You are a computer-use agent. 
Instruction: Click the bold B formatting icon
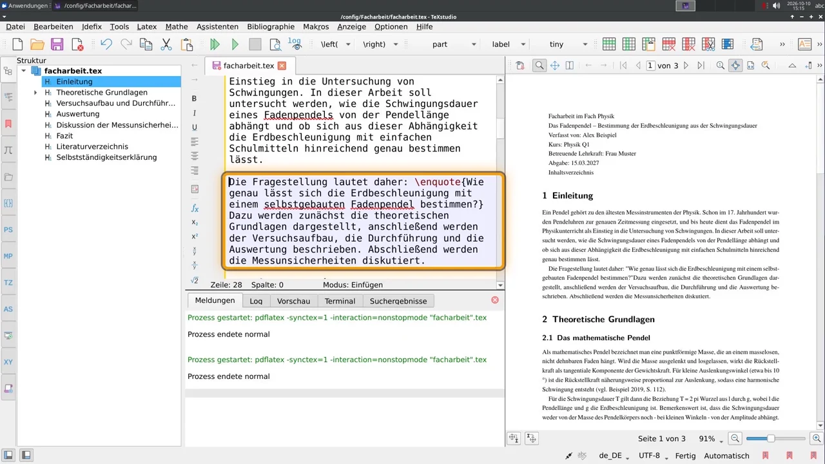195,99
